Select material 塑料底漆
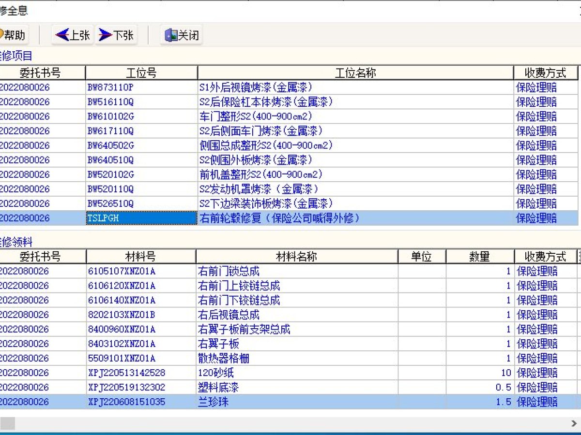 [x=218, y=387]
